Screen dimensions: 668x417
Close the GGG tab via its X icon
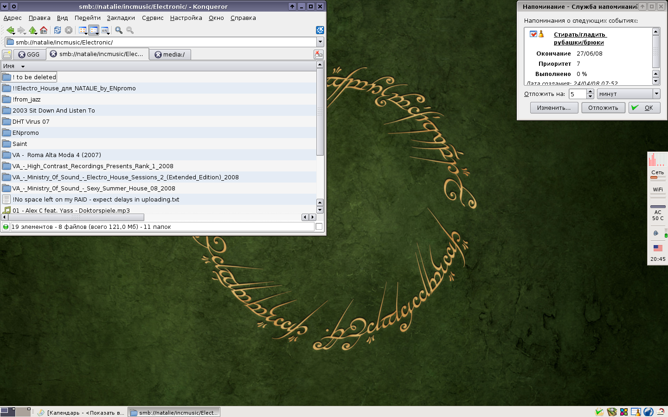(21, 55)
